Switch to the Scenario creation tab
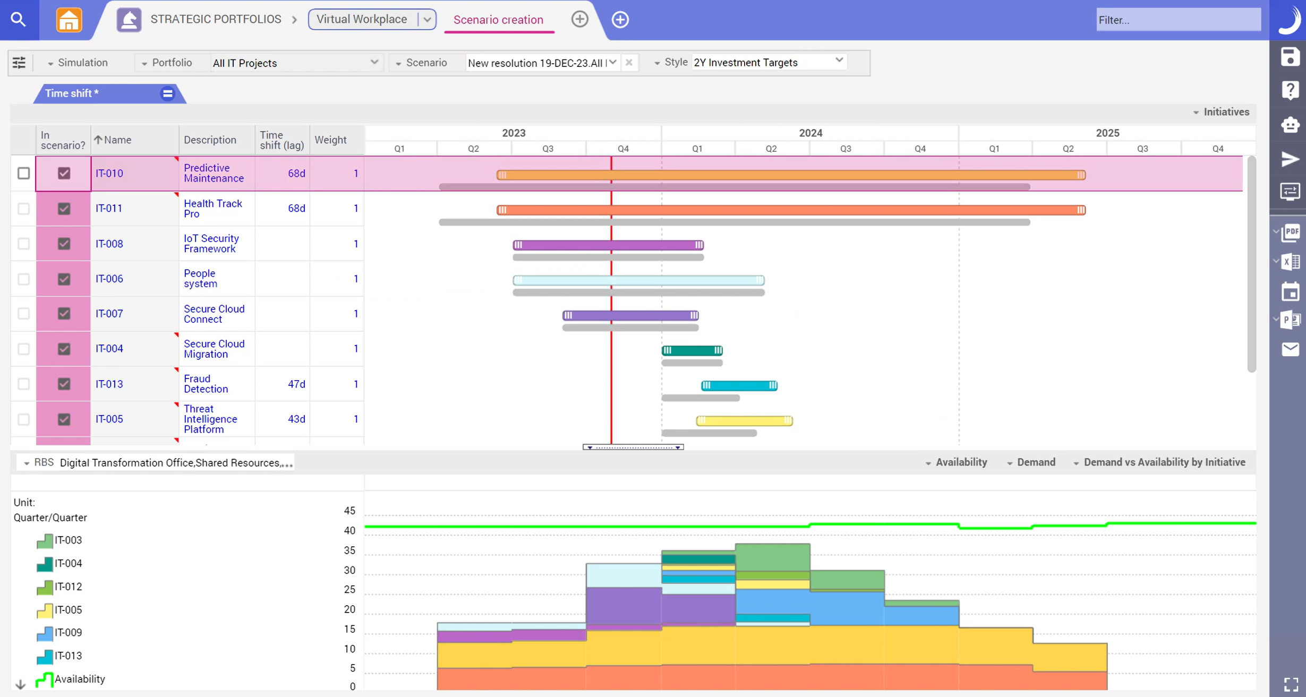This screenshot has height=697, width=1306. pyautogui.click(x=498, y=20)
